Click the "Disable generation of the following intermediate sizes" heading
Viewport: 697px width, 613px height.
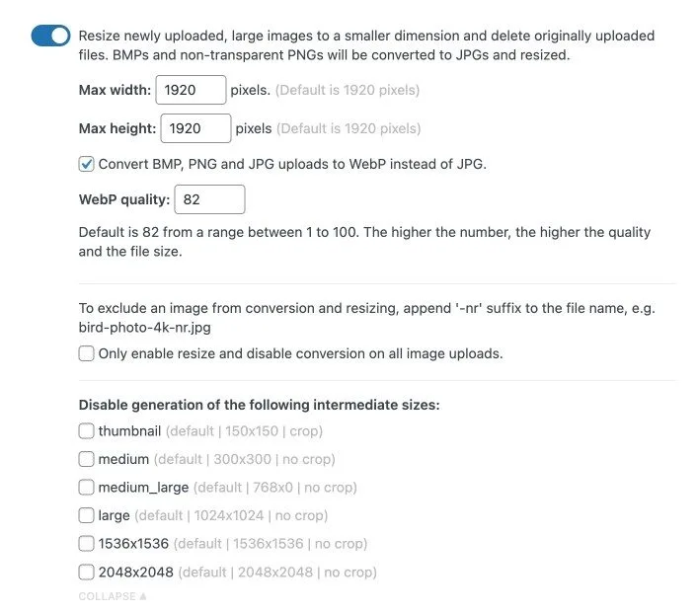[x=259, y=405]
